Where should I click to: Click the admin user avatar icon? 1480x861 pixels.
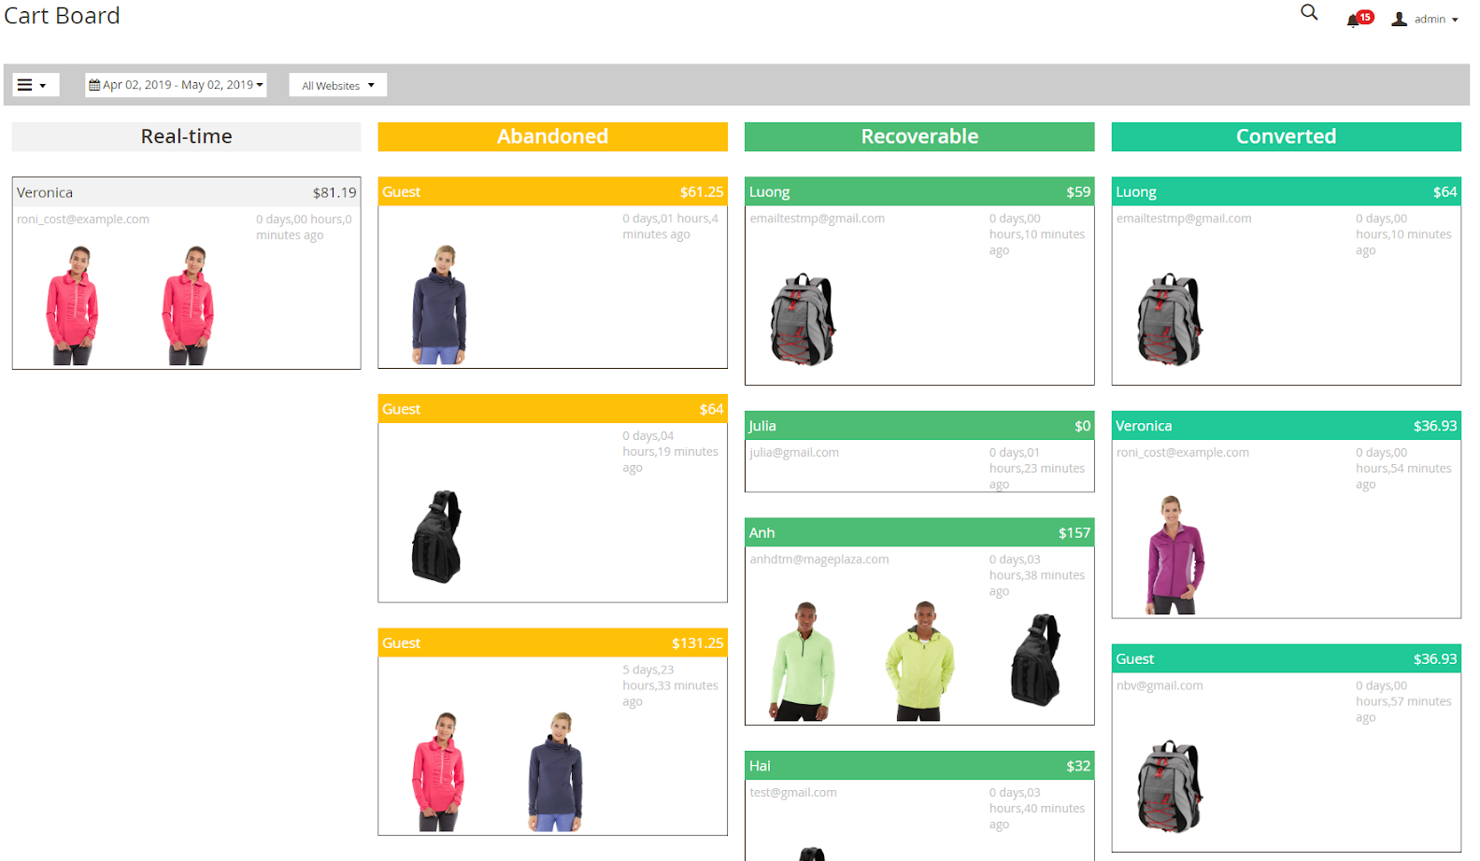[1399, 19]
